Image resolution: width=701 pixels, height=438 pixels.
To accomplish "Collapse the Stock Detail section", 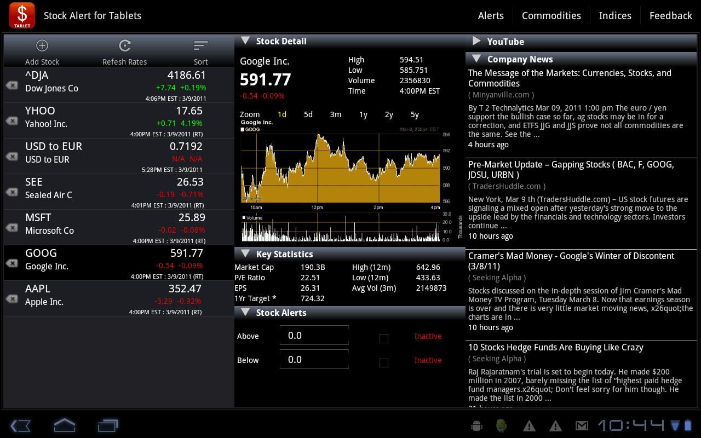I will click(x=245, y=41).
